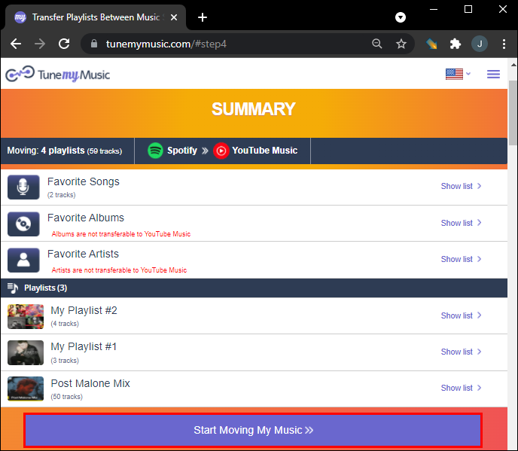
Task: Open the browser extensions puzzle icon
Action: 455,44
